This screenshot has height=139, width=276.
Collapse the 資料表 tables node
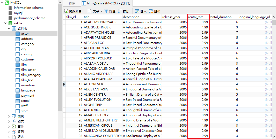pos(9,28)
